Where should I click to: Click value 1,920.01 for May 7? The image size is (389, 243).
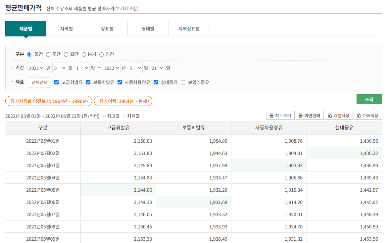[294, 215]
